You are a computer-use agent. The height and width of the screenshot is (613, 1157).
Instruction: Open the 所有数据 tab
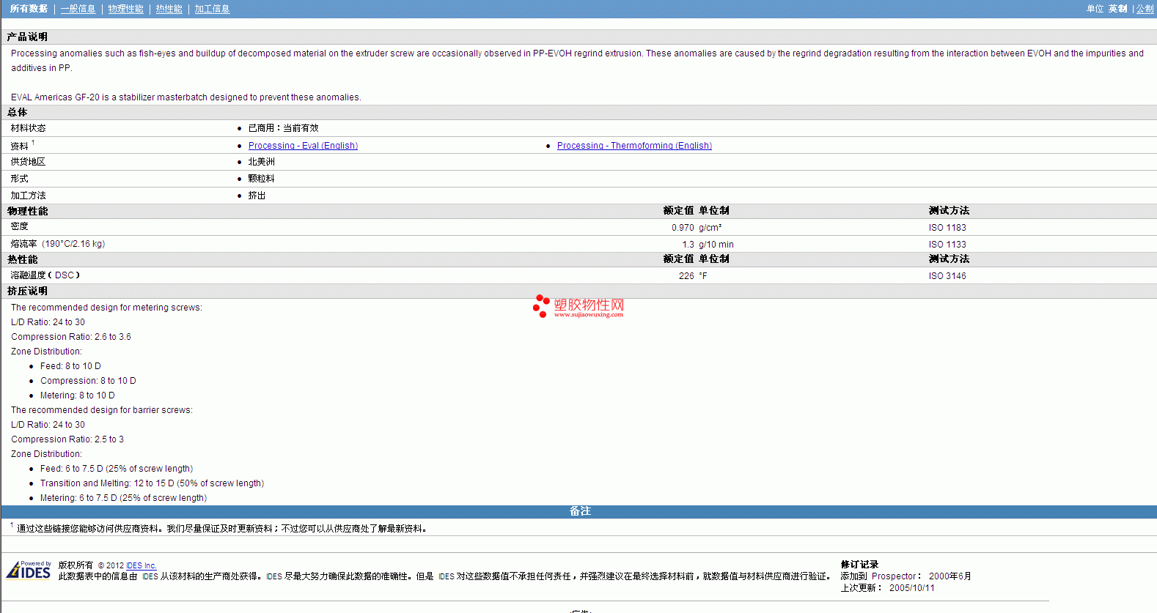(29, 9)
